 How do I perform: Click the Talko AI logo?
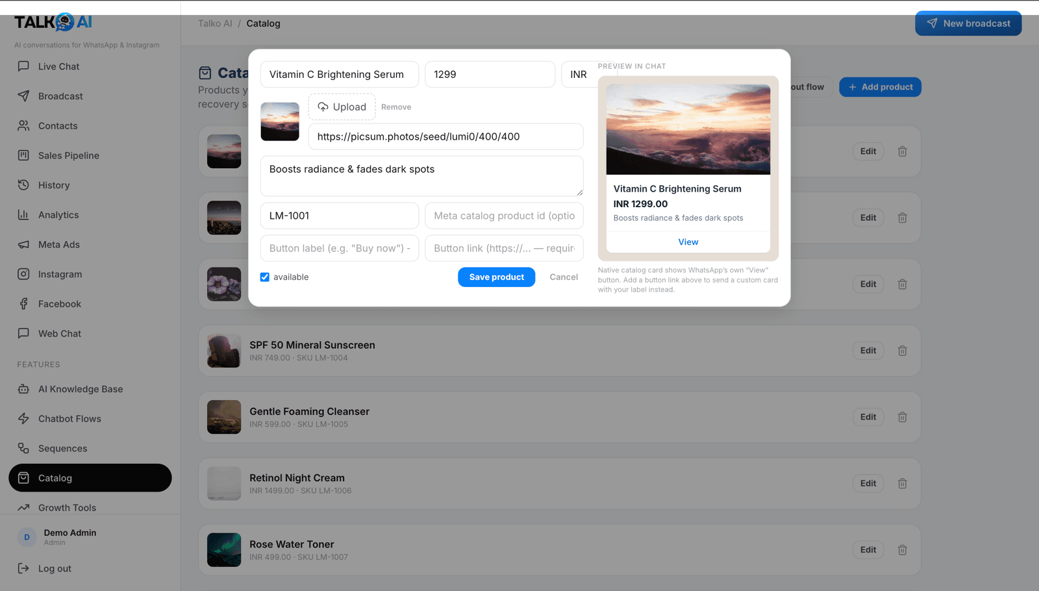53,22
